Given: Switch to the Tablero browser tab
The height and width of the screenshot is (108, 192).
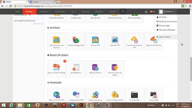Looking at the screenshot, I should click(14, 2).
